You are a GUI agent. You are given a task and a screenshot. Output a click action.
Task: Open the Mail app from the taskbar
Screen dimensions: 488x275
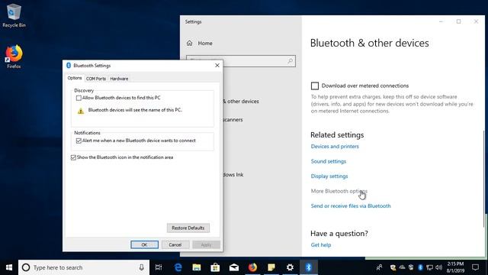234,267
